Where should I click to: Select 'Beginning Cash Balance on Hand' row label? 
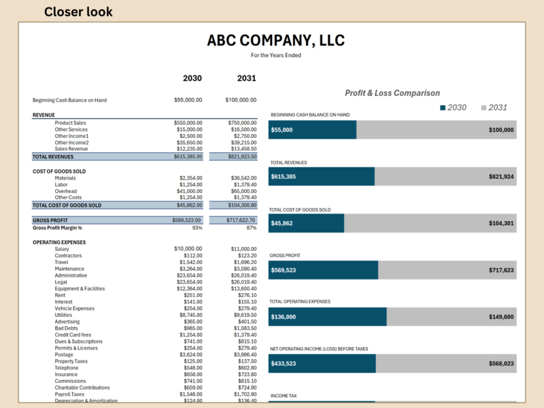click(x=70, y=100)
